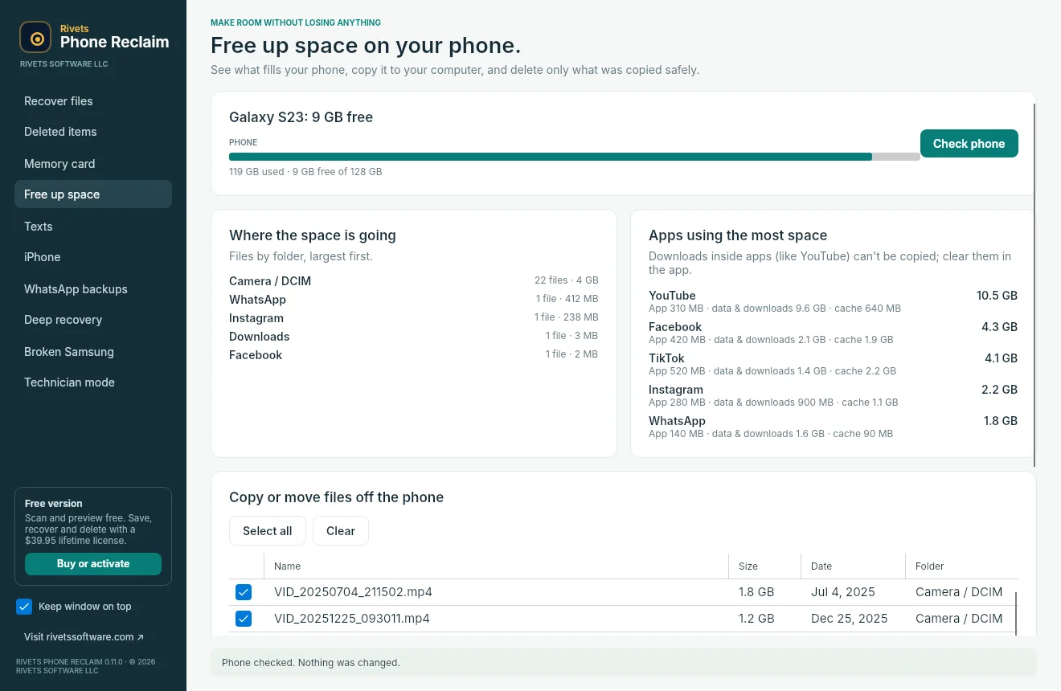Click the Date column header
1061x691 pixels.
point(853,566)
